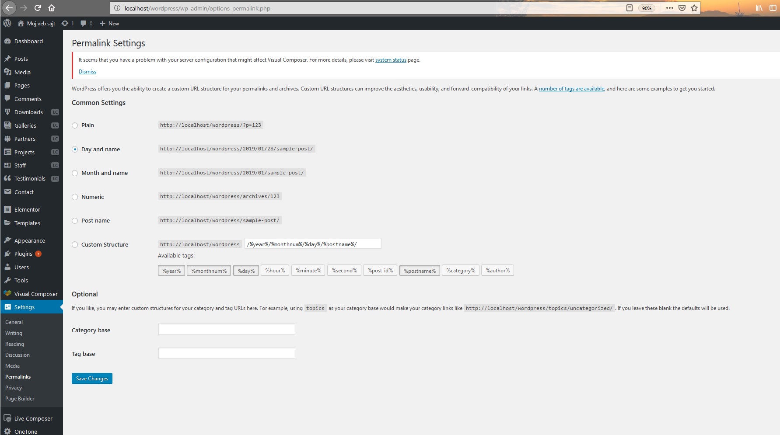Dismiss the Visual Composer notice

(x=87, y=72)
